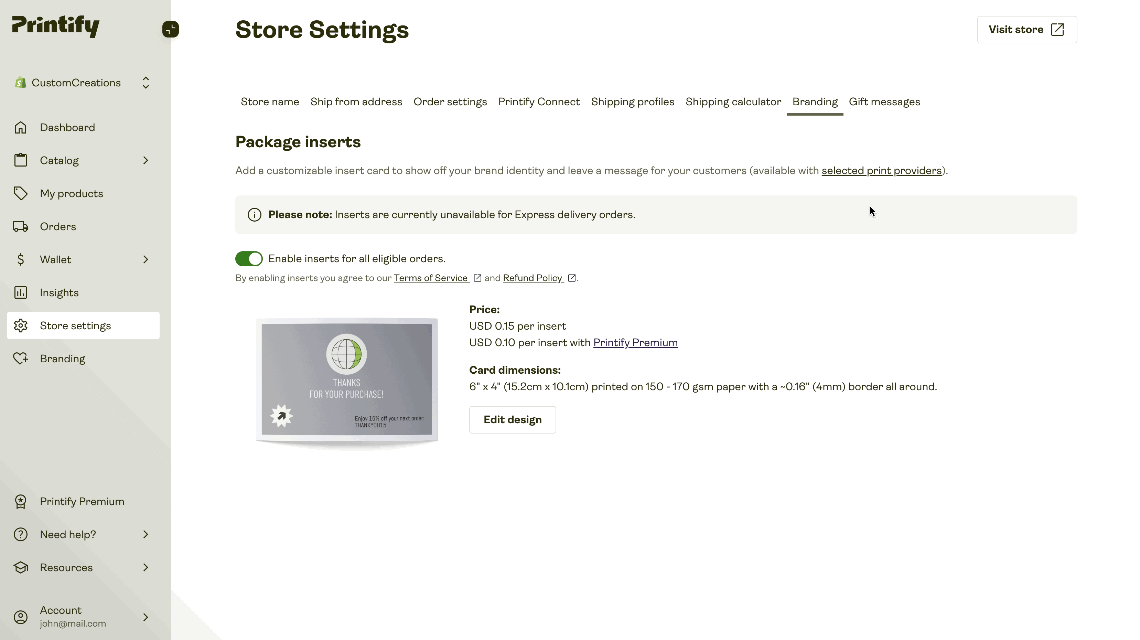
Task: Click Edit design button
Action: point(512,419)
